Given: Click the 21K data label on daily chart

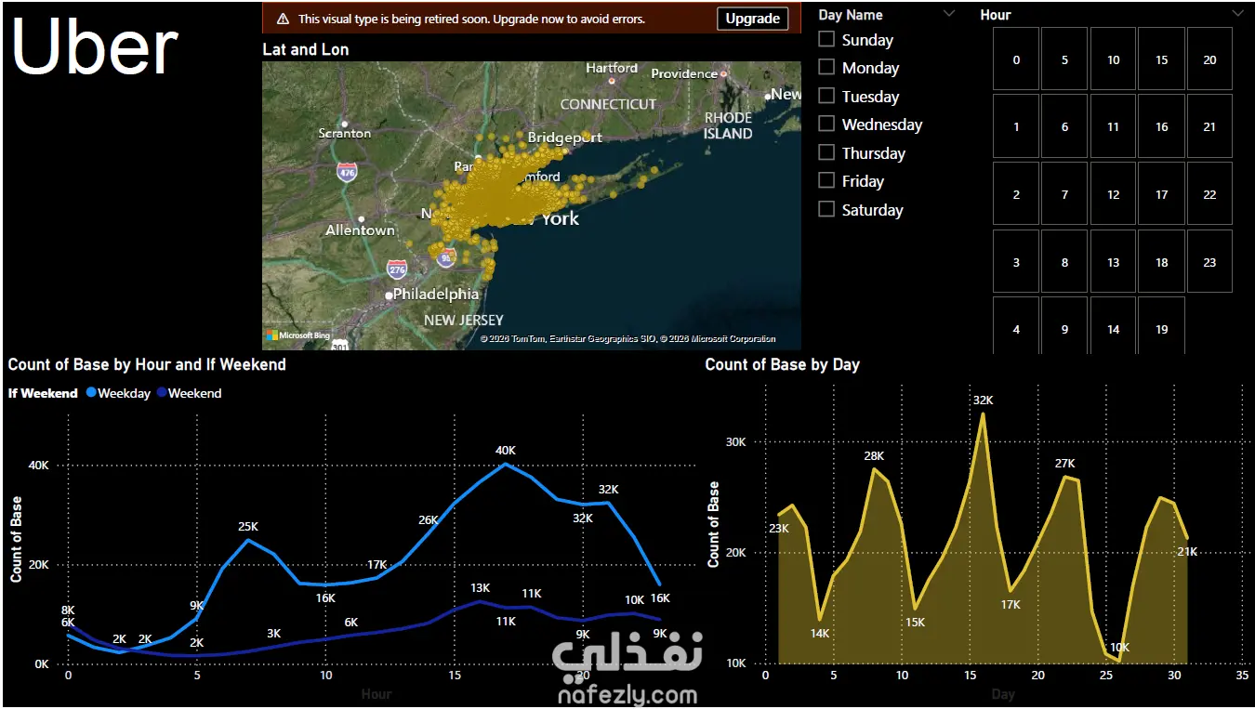Looking at the screenshot, I should pos(1187,552).
